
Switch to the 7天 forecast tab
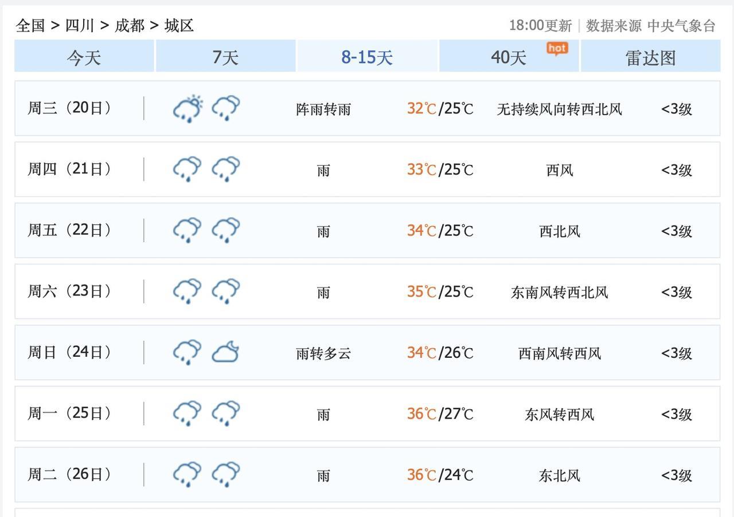coord(225,57)
